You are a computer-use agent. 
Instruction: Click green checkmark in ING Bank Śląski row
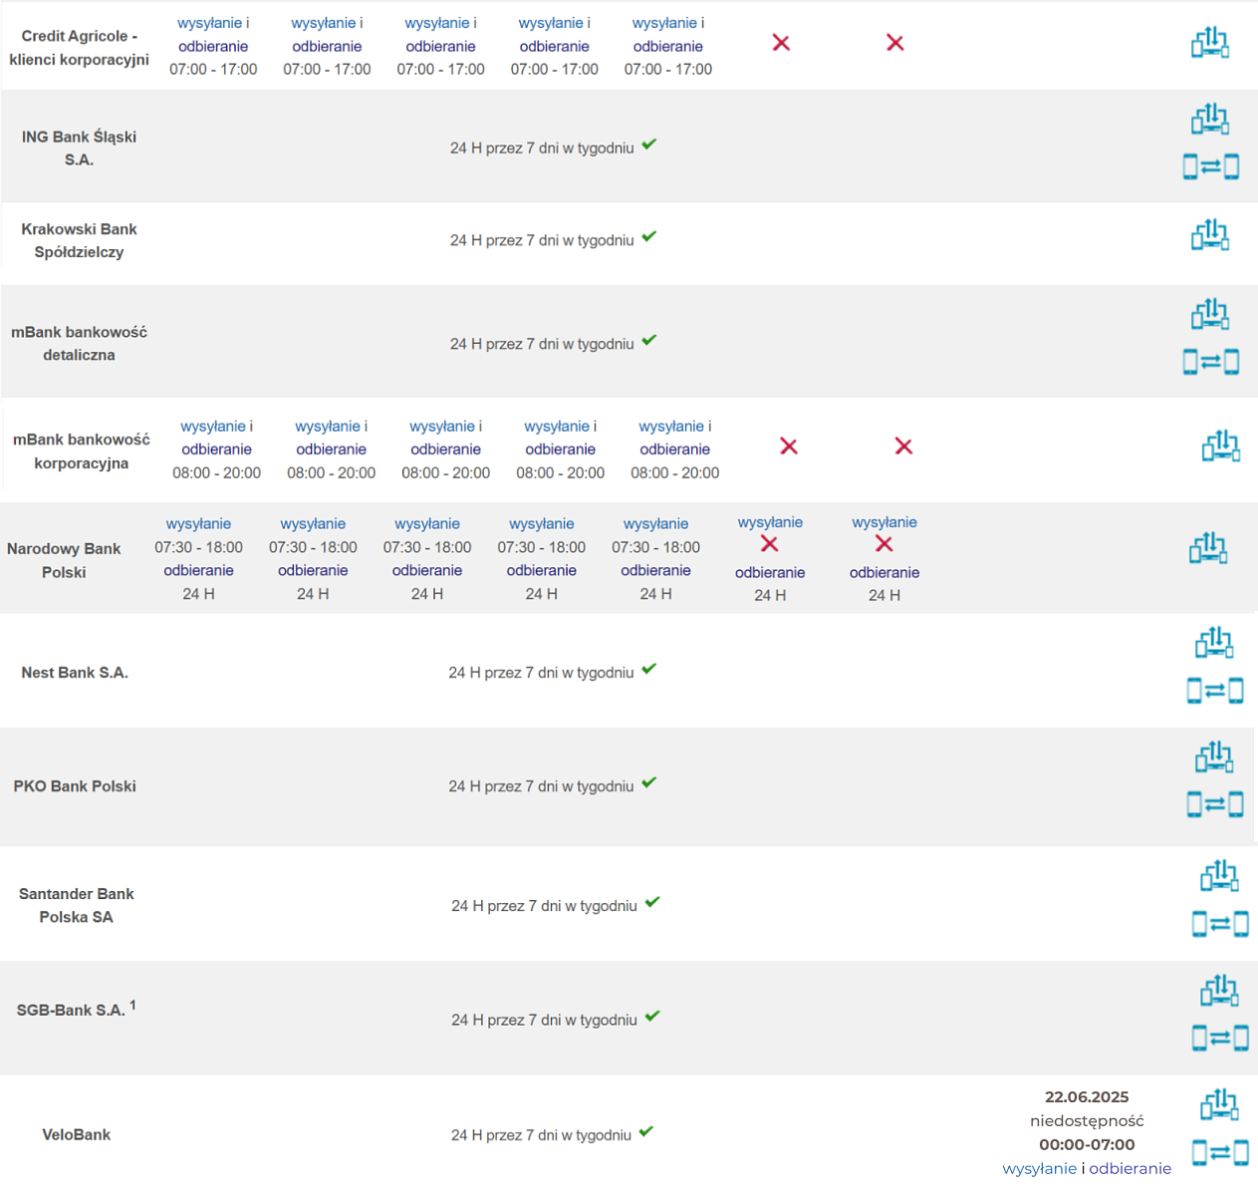[649, 145]
